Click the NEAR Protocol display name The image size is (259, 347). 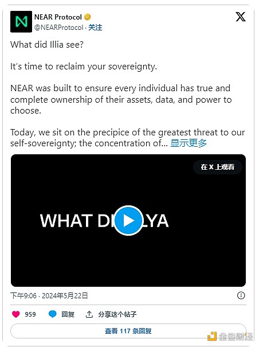point(58,17)
